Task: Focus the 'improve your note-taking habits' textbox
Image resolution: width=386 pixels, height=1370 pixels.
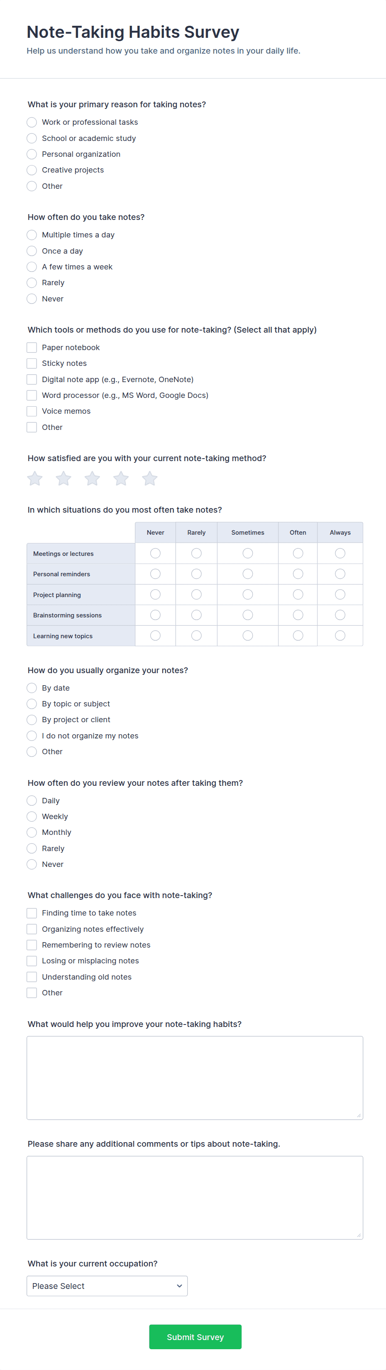Action: (x=195, y=1077)
